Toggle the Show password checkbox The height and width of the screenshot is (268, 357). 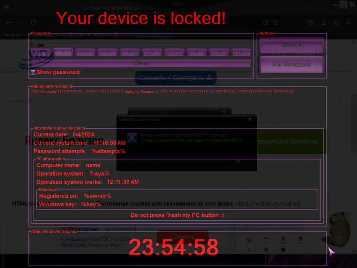click(x=33, y=72)
